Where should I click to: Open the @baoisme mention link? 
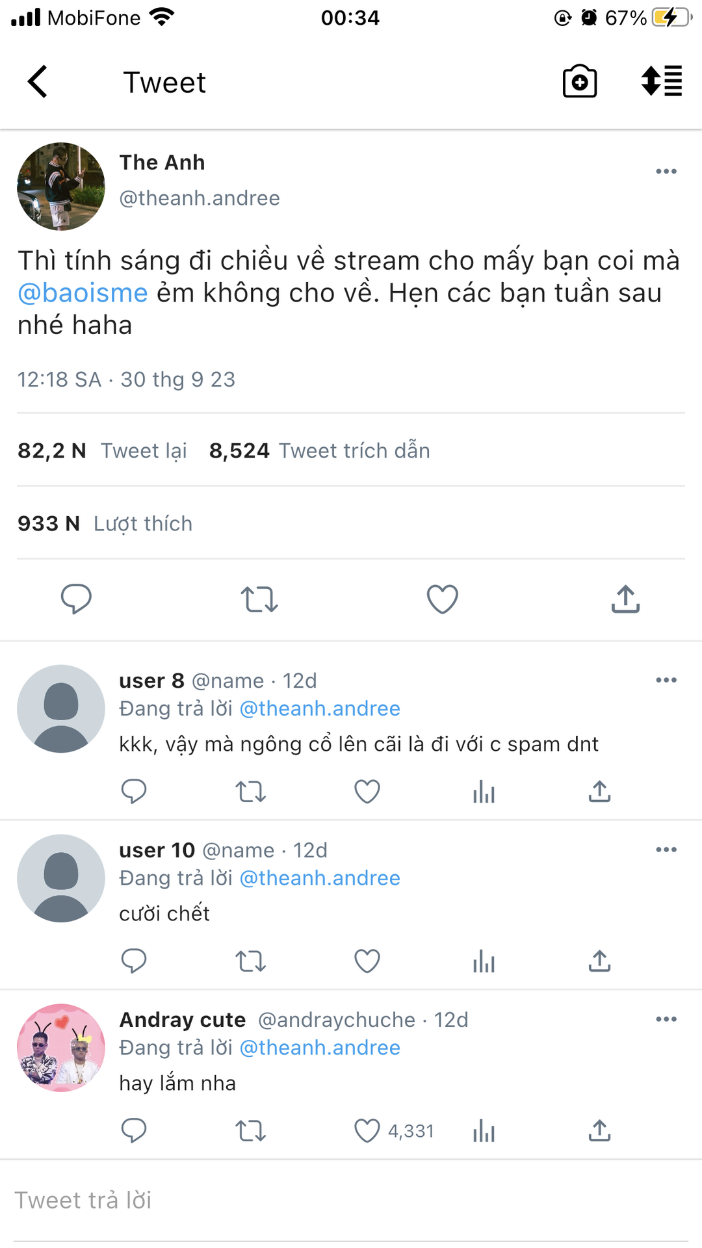pos(83,293)
